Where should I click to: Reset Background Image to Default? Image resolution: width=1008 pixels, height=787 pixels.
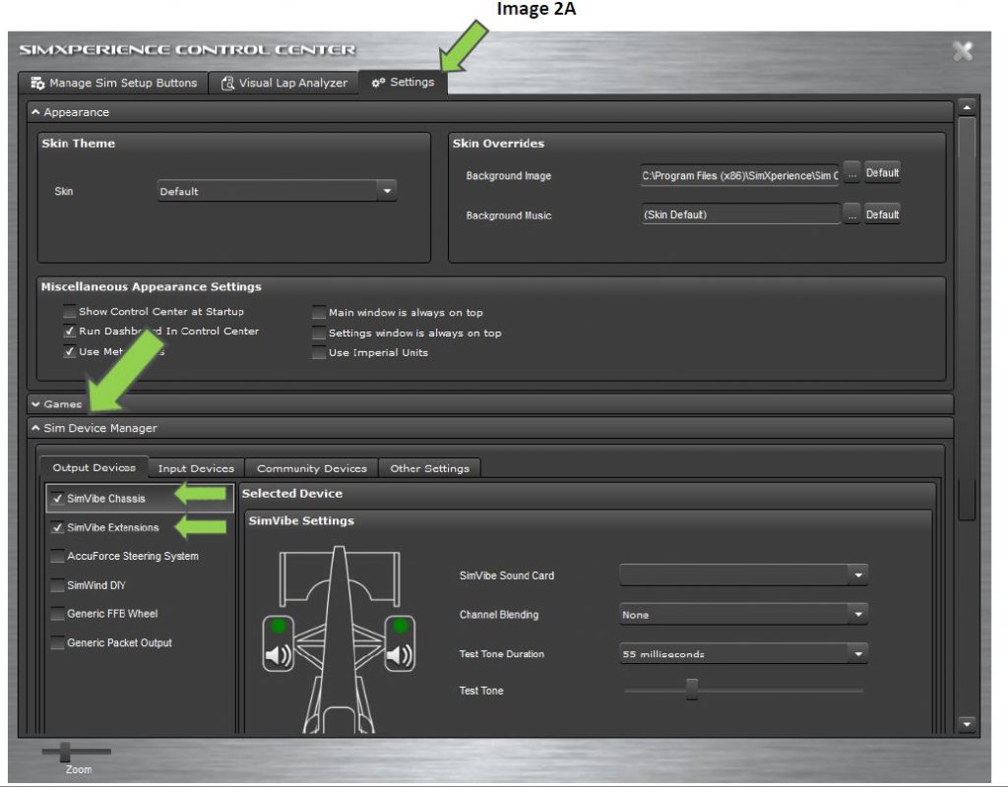click(882, 173)
